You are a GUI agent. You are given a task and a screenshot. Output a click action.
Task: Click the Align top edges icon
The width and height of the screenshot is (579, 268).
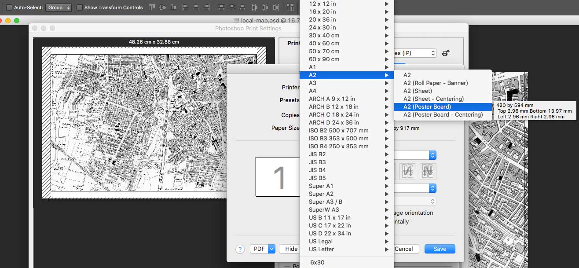click(152, 7)
